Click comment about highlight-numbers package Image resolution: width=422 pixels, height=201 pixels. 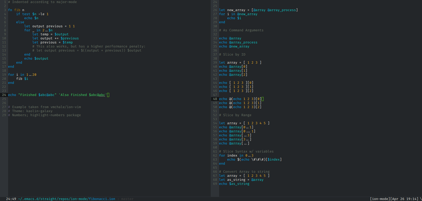pos(44,115)
